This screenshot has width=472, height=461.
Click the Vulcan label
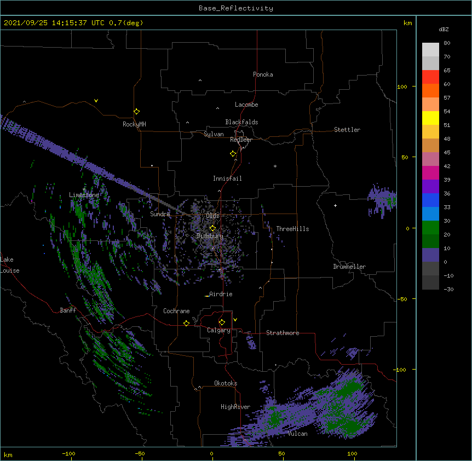pos(297,434)
